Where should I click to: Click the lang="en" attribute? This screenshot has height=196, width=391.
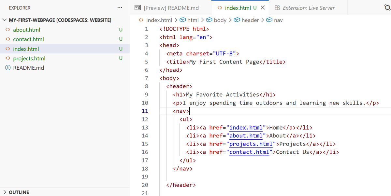[x=194, y=37]
